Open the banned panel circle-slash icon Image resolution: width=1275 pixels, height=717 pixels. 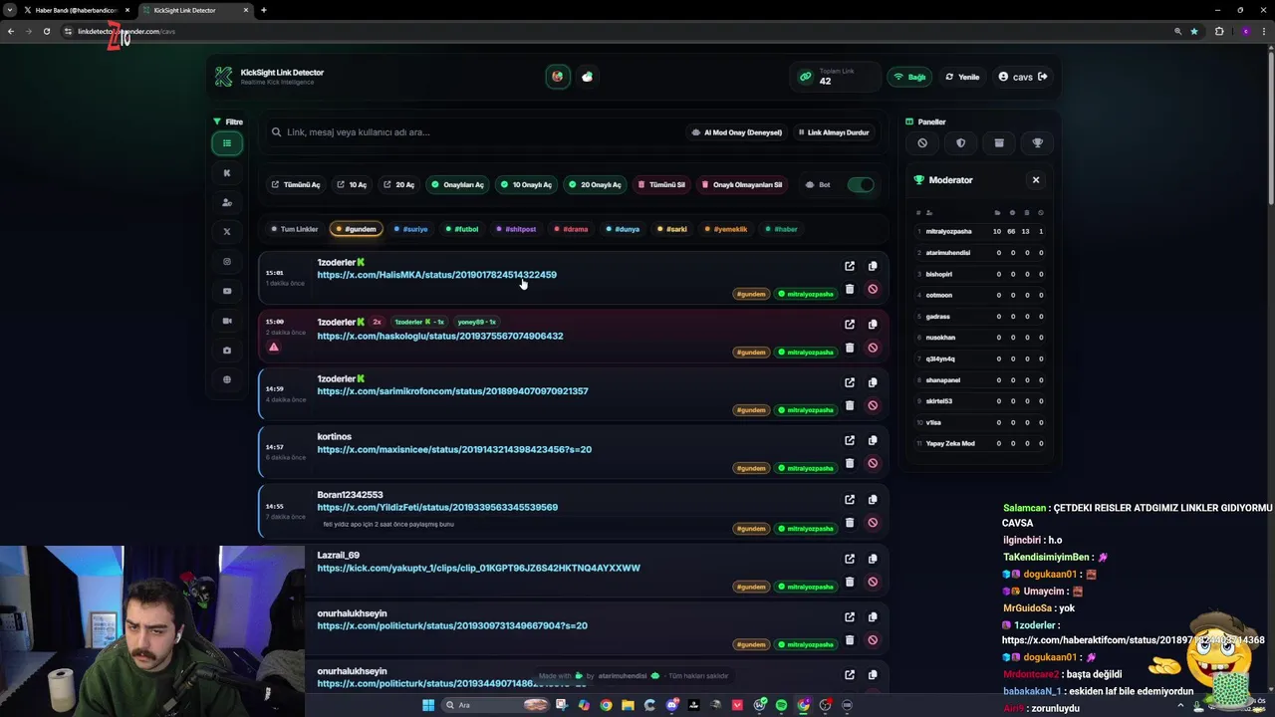click(922, 142)
